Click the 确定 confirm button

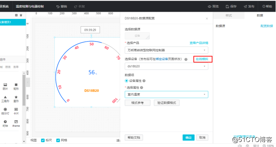coord(188,138)
